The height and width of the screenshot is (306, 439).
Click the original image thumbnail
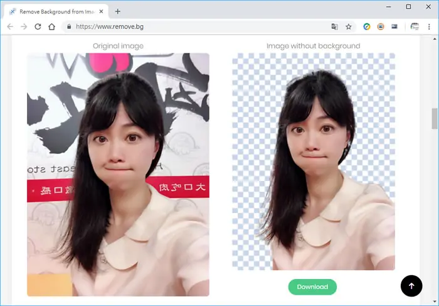coord(118,175)
